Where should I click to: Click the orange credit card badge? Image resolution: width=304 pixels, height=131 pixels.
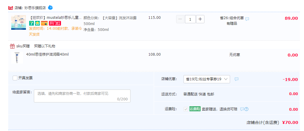pos(44,24)
